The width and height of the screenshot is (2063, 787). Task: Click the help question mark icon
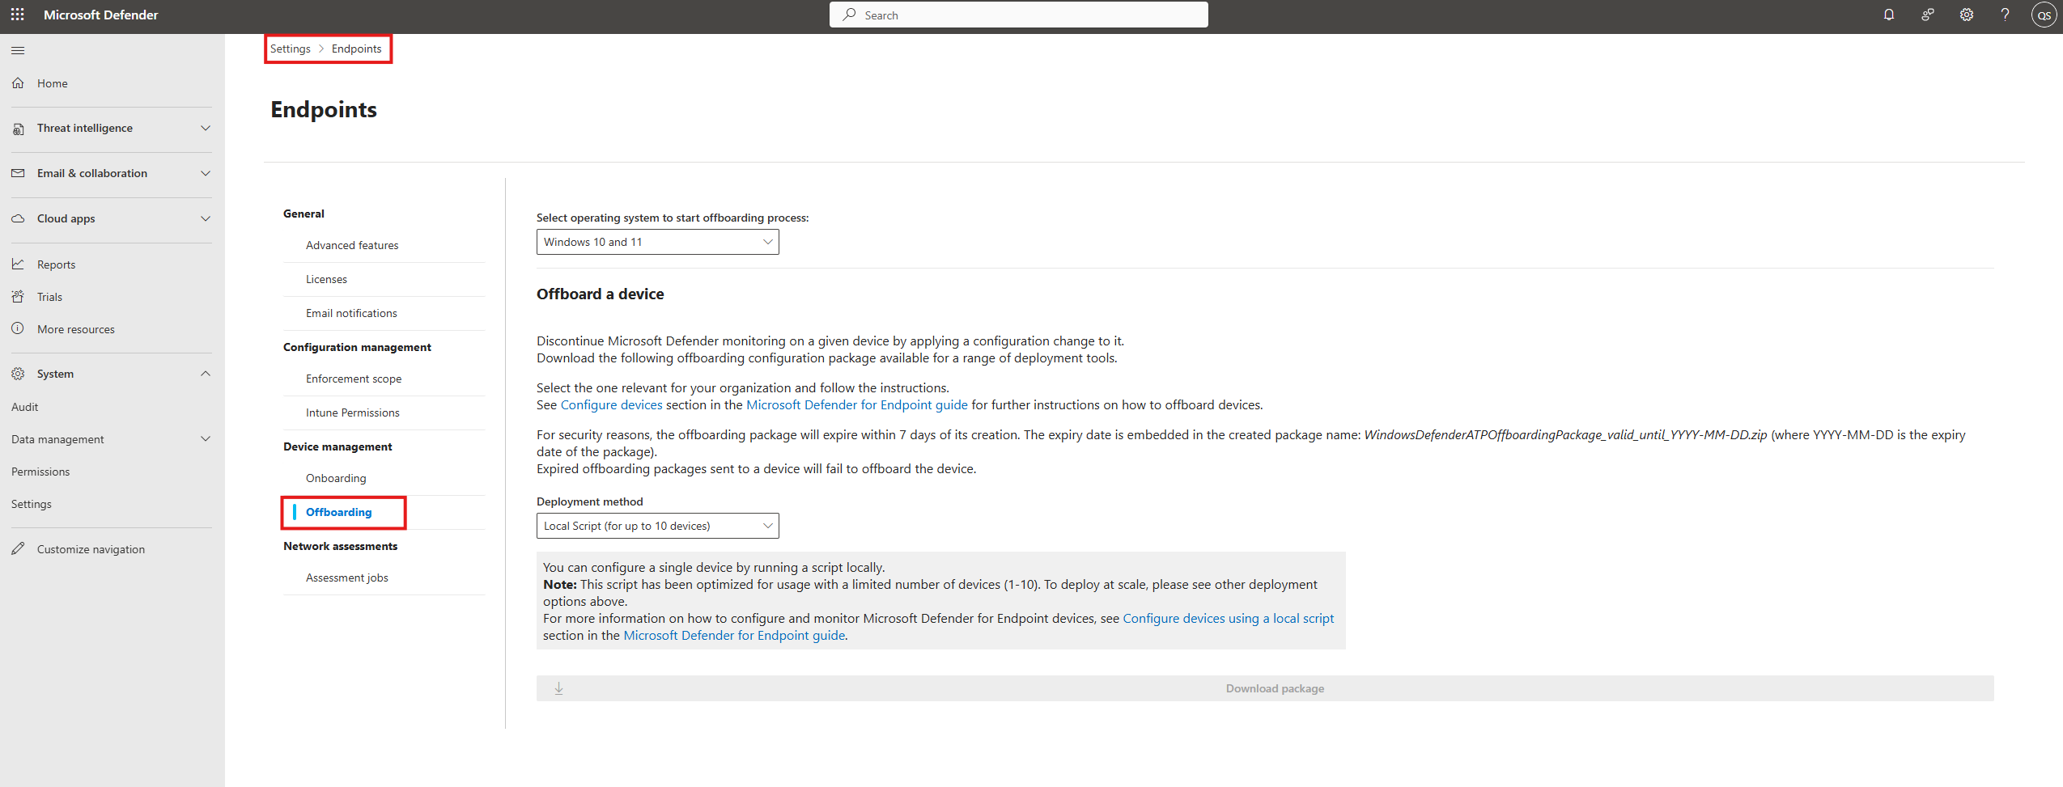click(x=2004, y=15)
